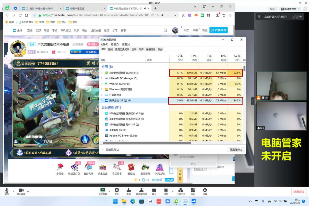
Task: Start screen sharing with 共享屏幕 icon
Action: [x=103, y=191]
